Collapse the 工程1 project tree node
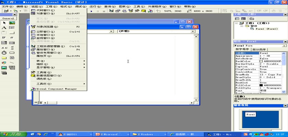288x137 pixels. coord(237,23)
